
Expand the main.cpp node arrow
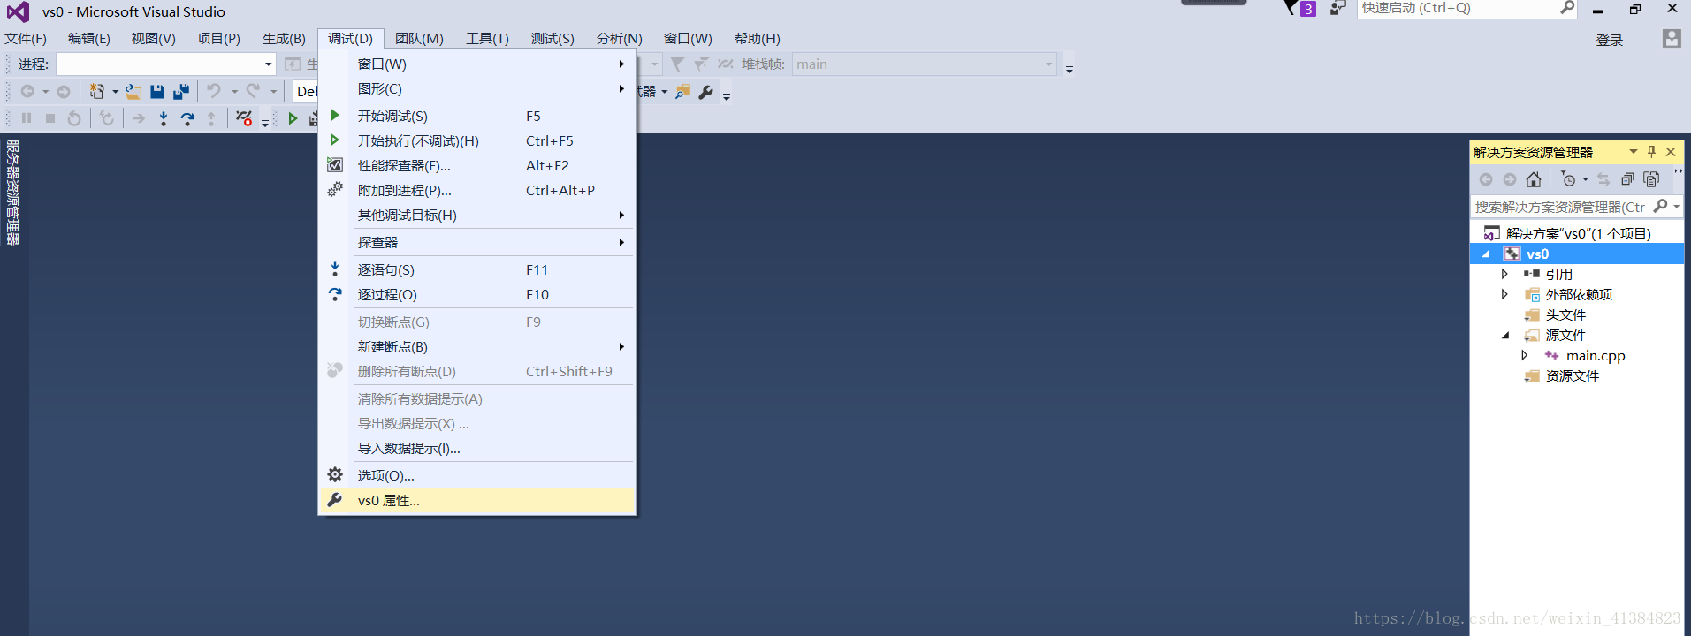[1524, 355]
